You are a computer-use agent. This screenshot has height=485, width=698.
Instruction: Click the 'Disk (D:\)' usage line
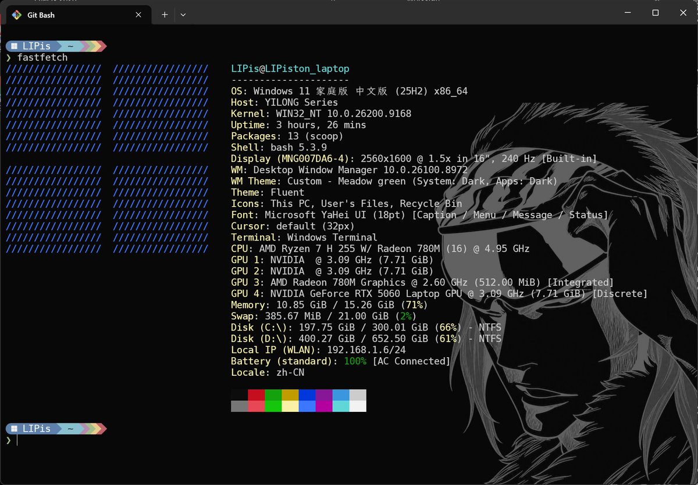click(x=366, y=339)
